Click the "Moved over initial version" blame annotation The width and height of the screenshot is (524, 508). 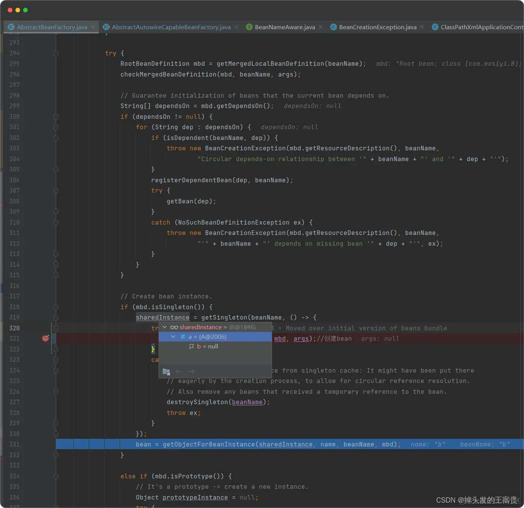click(366, 328)
